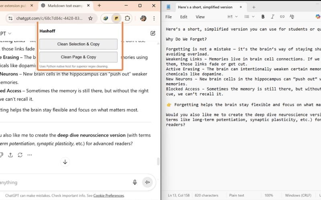Clear formatting icon in Notepad toolbar
Viewport: 321px width, 200px height.
pos(292,17)
